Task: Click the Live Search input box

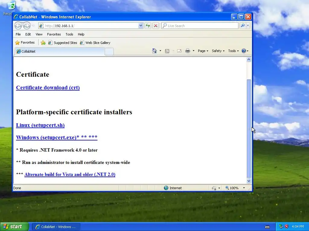Action: point(200,26)
